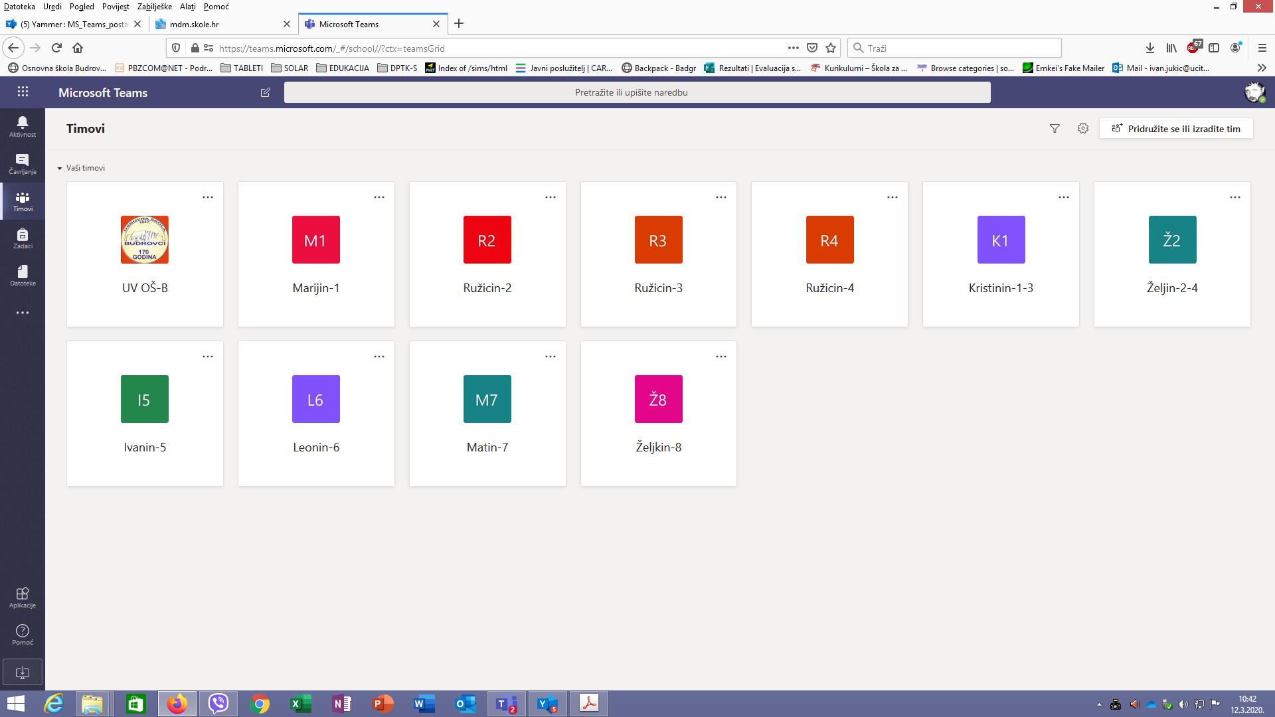This screenshot has width=1275, height=717.
Task: Click the download desktop app icon
Action: (x=23, y=673)
